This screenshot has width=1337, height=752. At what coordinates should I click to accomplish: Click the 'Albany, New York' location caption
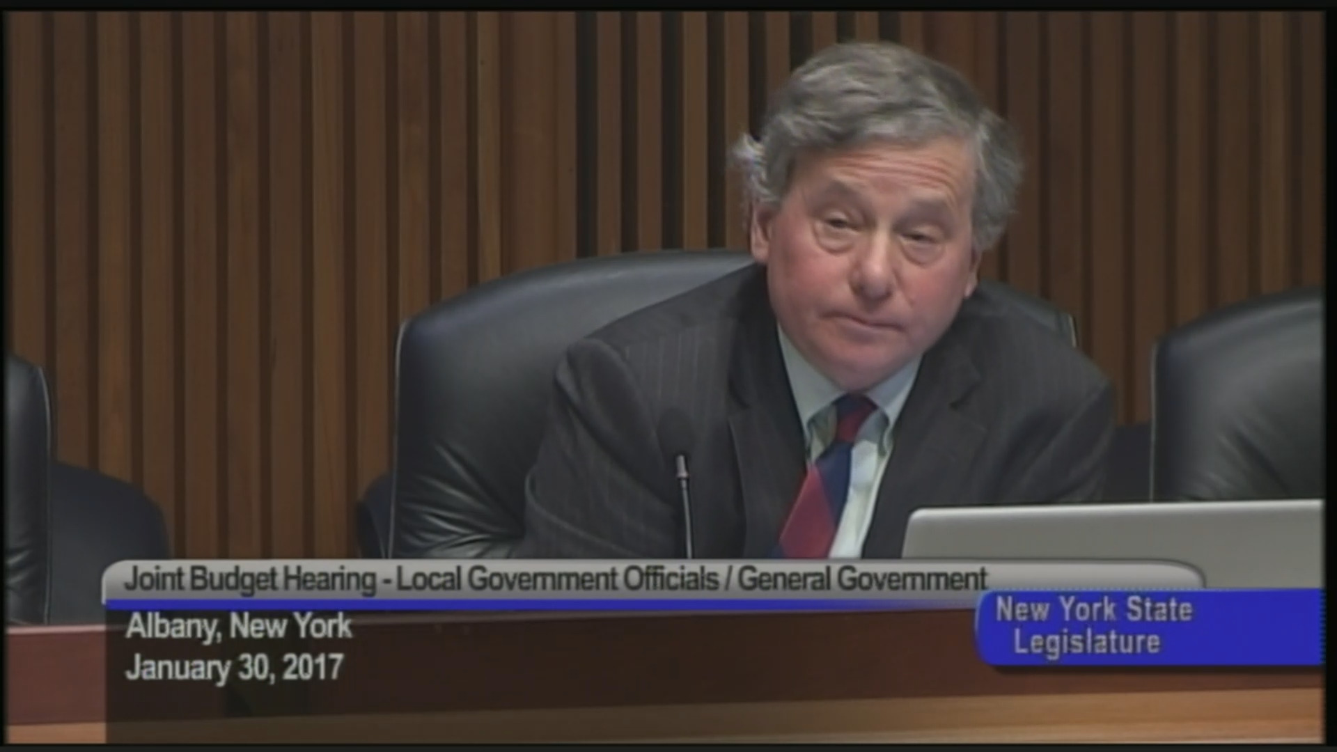[x=238, y=627]
